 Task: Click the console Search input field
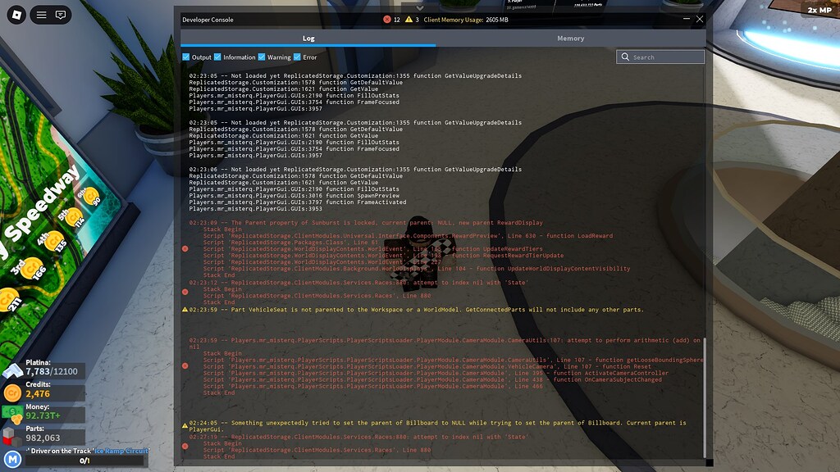[660, 57]
